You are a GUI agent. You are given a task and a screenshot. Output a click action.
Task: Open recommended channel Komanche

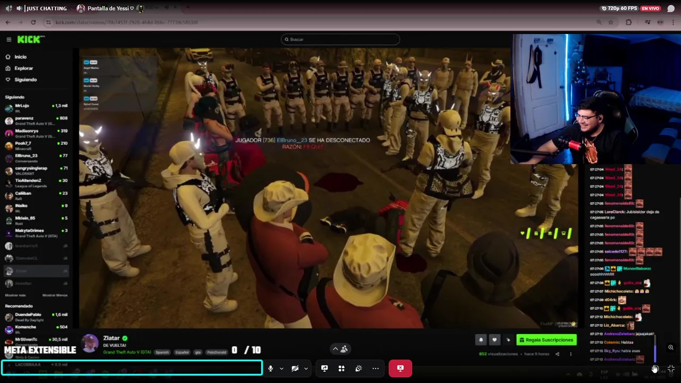(36, 329)
